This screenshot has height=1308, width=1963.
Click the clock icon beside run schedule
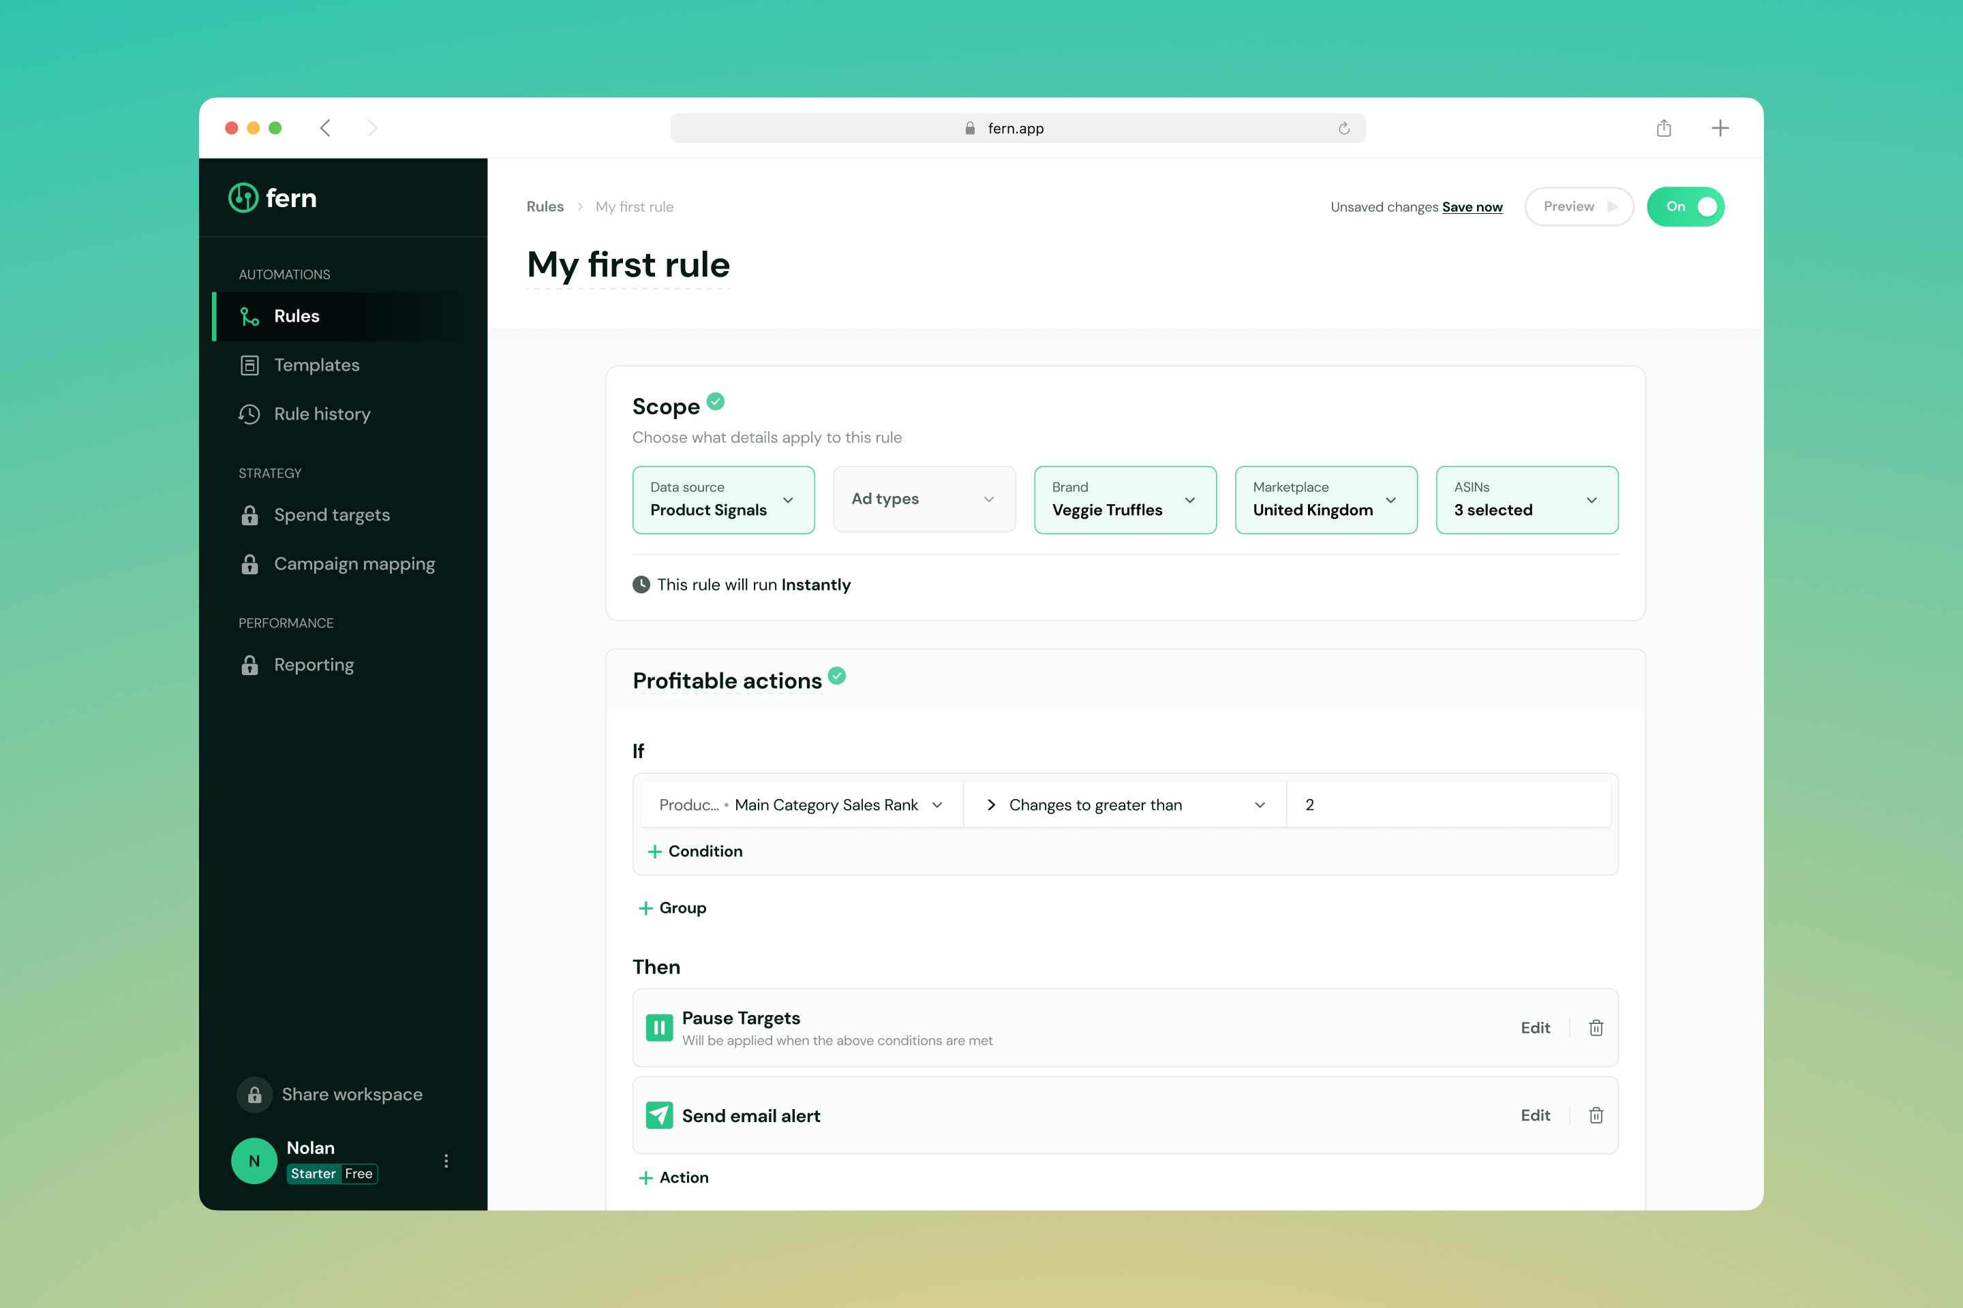[641, 585]
